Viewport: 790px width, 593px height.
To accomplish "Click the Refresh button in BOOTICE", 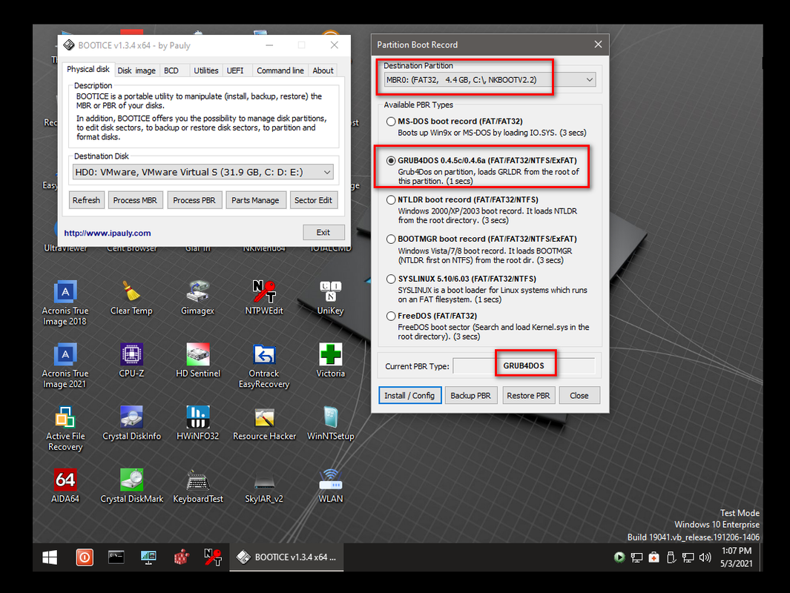I will tap(86, 200).
